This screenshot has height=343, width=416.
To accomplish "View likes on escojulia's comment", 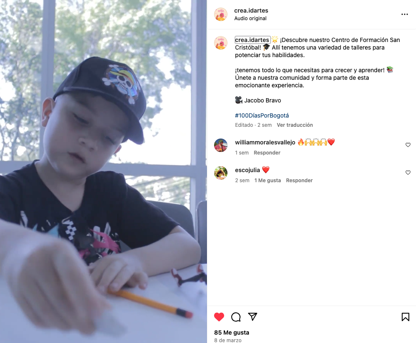I will pyautogui.click(x=267, y=180).
